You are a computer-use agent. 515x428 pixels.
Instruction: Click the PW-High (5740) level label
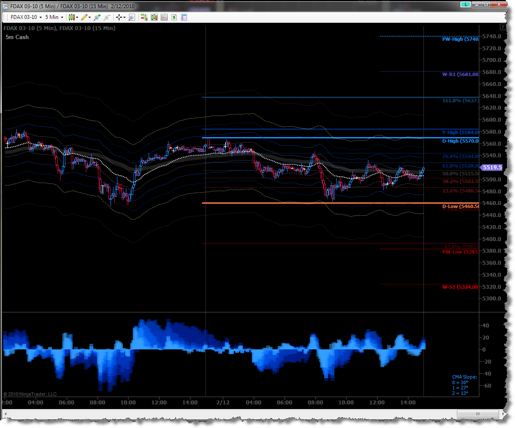click(460, 39)
